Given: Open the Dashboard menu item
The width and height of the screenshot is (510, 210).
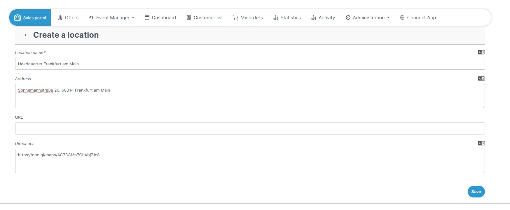Looking at the screenshot, I should pos(160,18).
